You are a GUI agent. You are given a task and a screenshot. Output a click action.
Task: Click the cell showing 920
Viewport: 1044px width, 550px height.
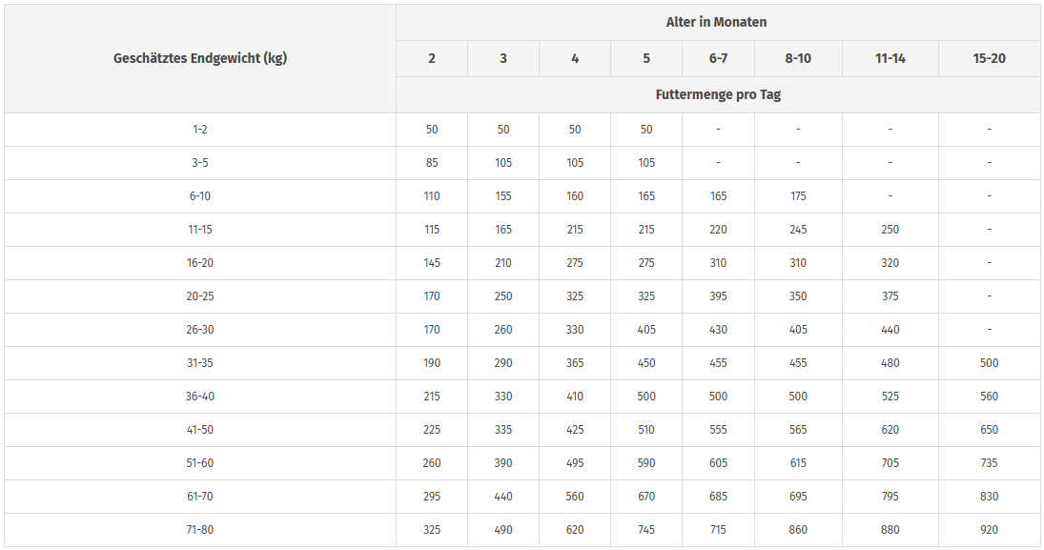989,530
